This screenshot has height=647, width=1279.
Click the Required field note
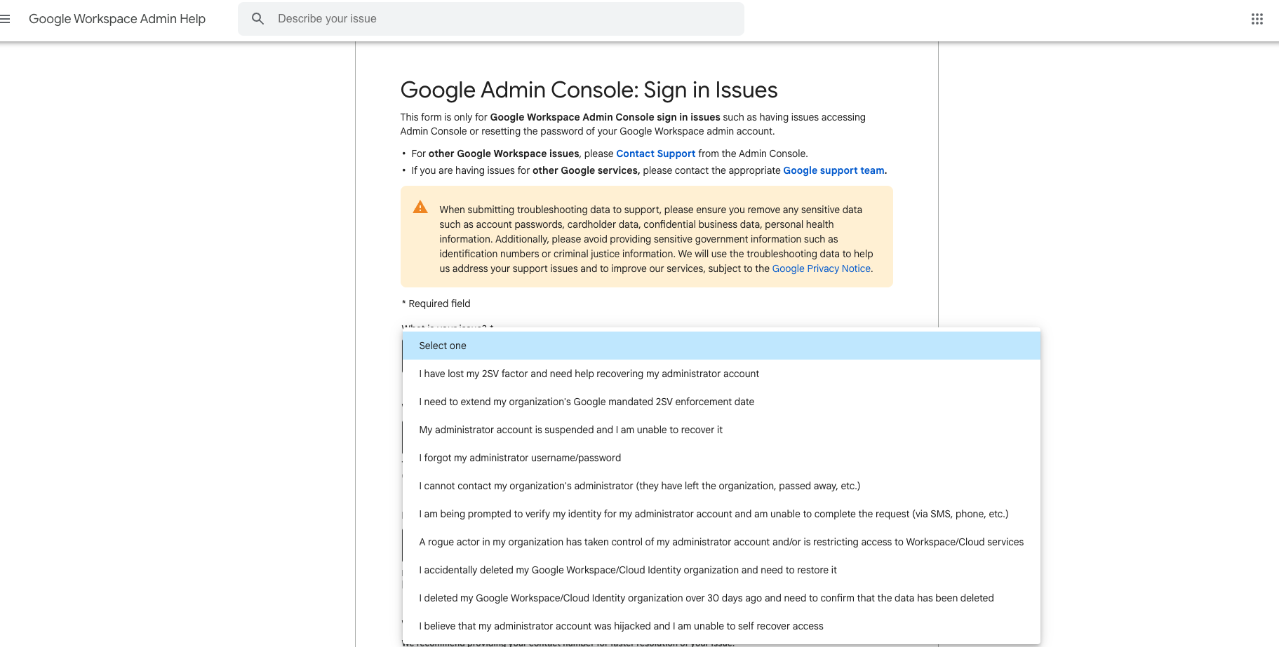click(x=436, y=304)
